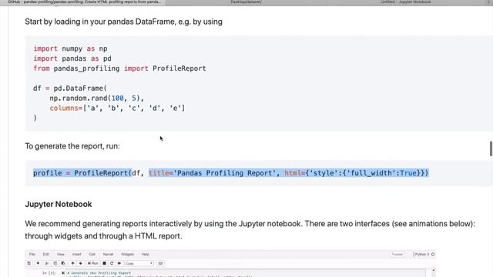Screen dimensions: 493x277
Task: Open the Code cell-type dropdown in the notebook
Action: coord(139,263)
